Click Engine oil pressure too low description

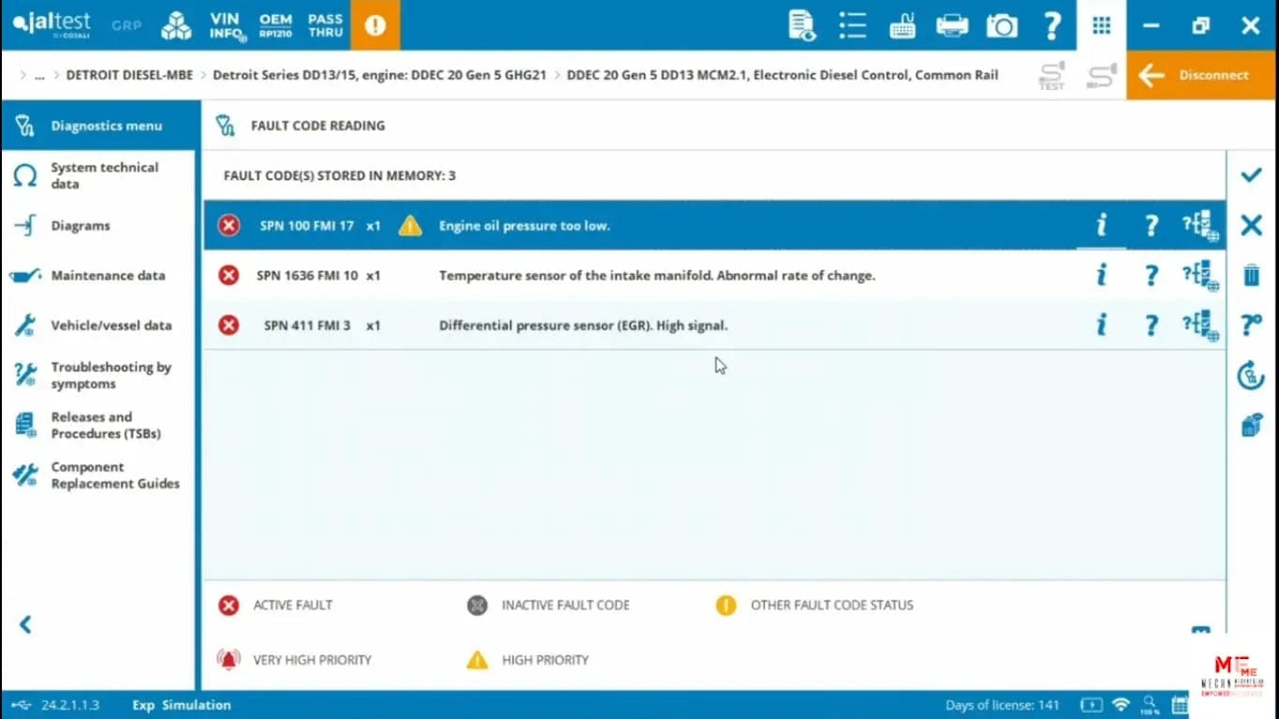pyautogui.click(x=524, y=226)
